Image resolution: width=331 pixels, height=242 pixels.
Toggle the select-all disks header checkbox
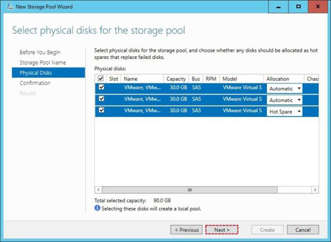point(101,79)
